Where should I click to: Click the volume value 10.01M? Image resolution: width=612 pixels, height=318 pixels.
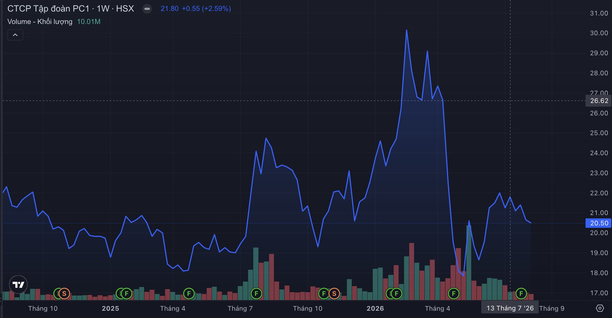pyautogui.click(x=89, y=22)
